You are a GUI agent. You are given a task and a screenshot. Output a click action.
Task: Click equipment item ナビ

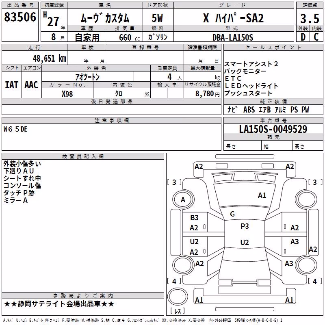point(232,110)
